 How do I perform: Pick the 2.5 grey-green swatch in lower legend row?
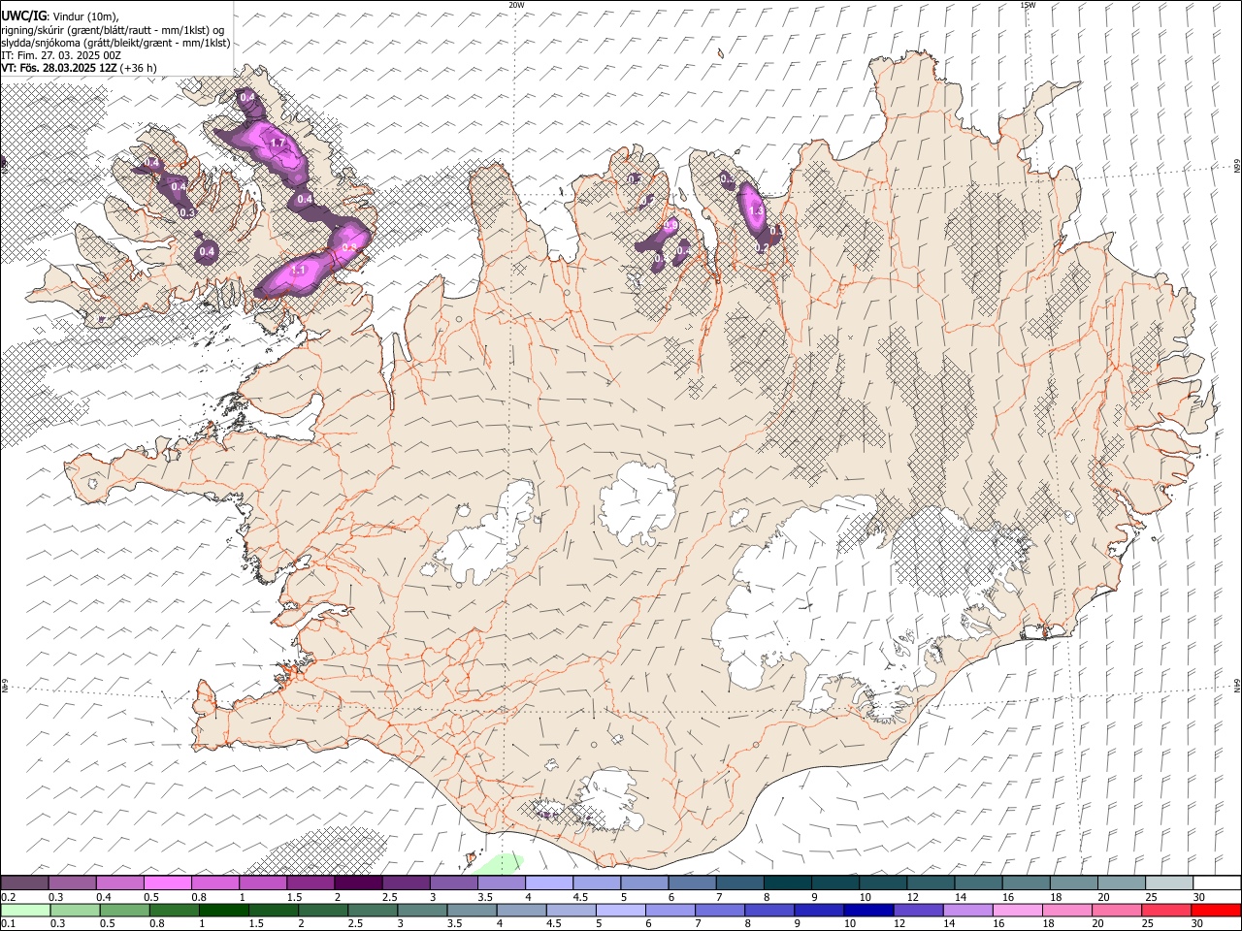[373, 910]
